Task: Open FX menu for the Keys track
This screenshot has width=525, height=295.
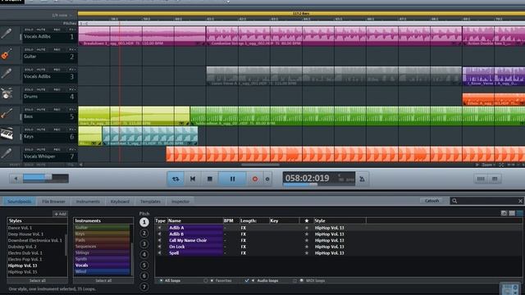Action: (x=72, y=129)
